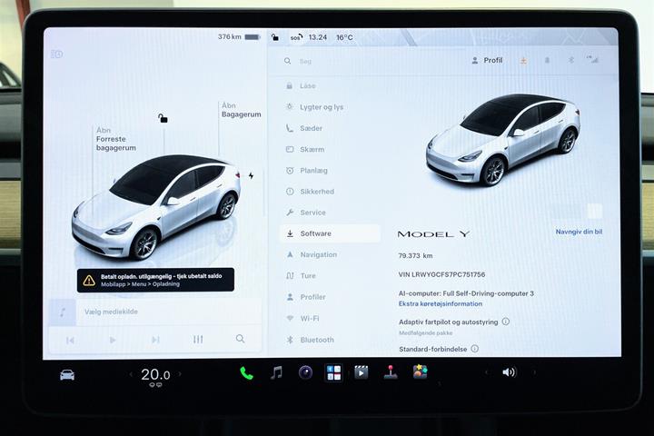Viewport: 654px width, 436px height.
Task: Open the front trunk (Forreste bagagerum)
Action: coord(115,139)
